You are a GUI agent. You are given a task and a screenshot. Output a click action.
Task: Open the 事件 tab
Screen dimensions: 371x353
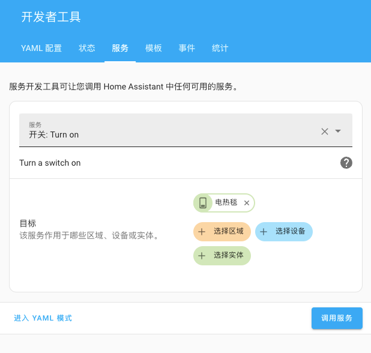pyautogui.click(x=187, y=48)
